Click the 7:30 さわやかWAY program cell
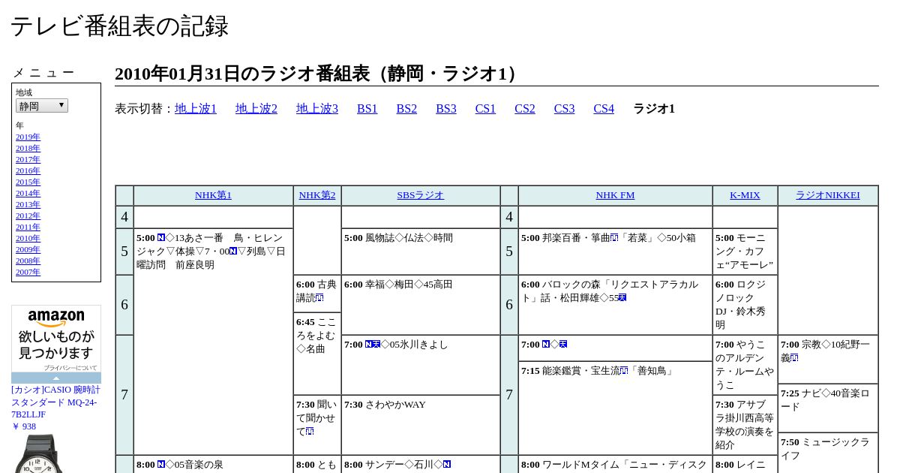900x473 pixels. [421, 425]
